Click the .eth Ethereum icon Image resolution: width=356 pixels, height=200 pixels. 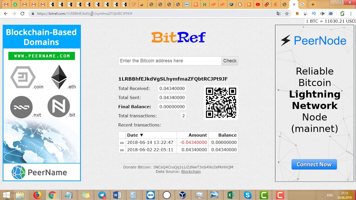(59, 77)
